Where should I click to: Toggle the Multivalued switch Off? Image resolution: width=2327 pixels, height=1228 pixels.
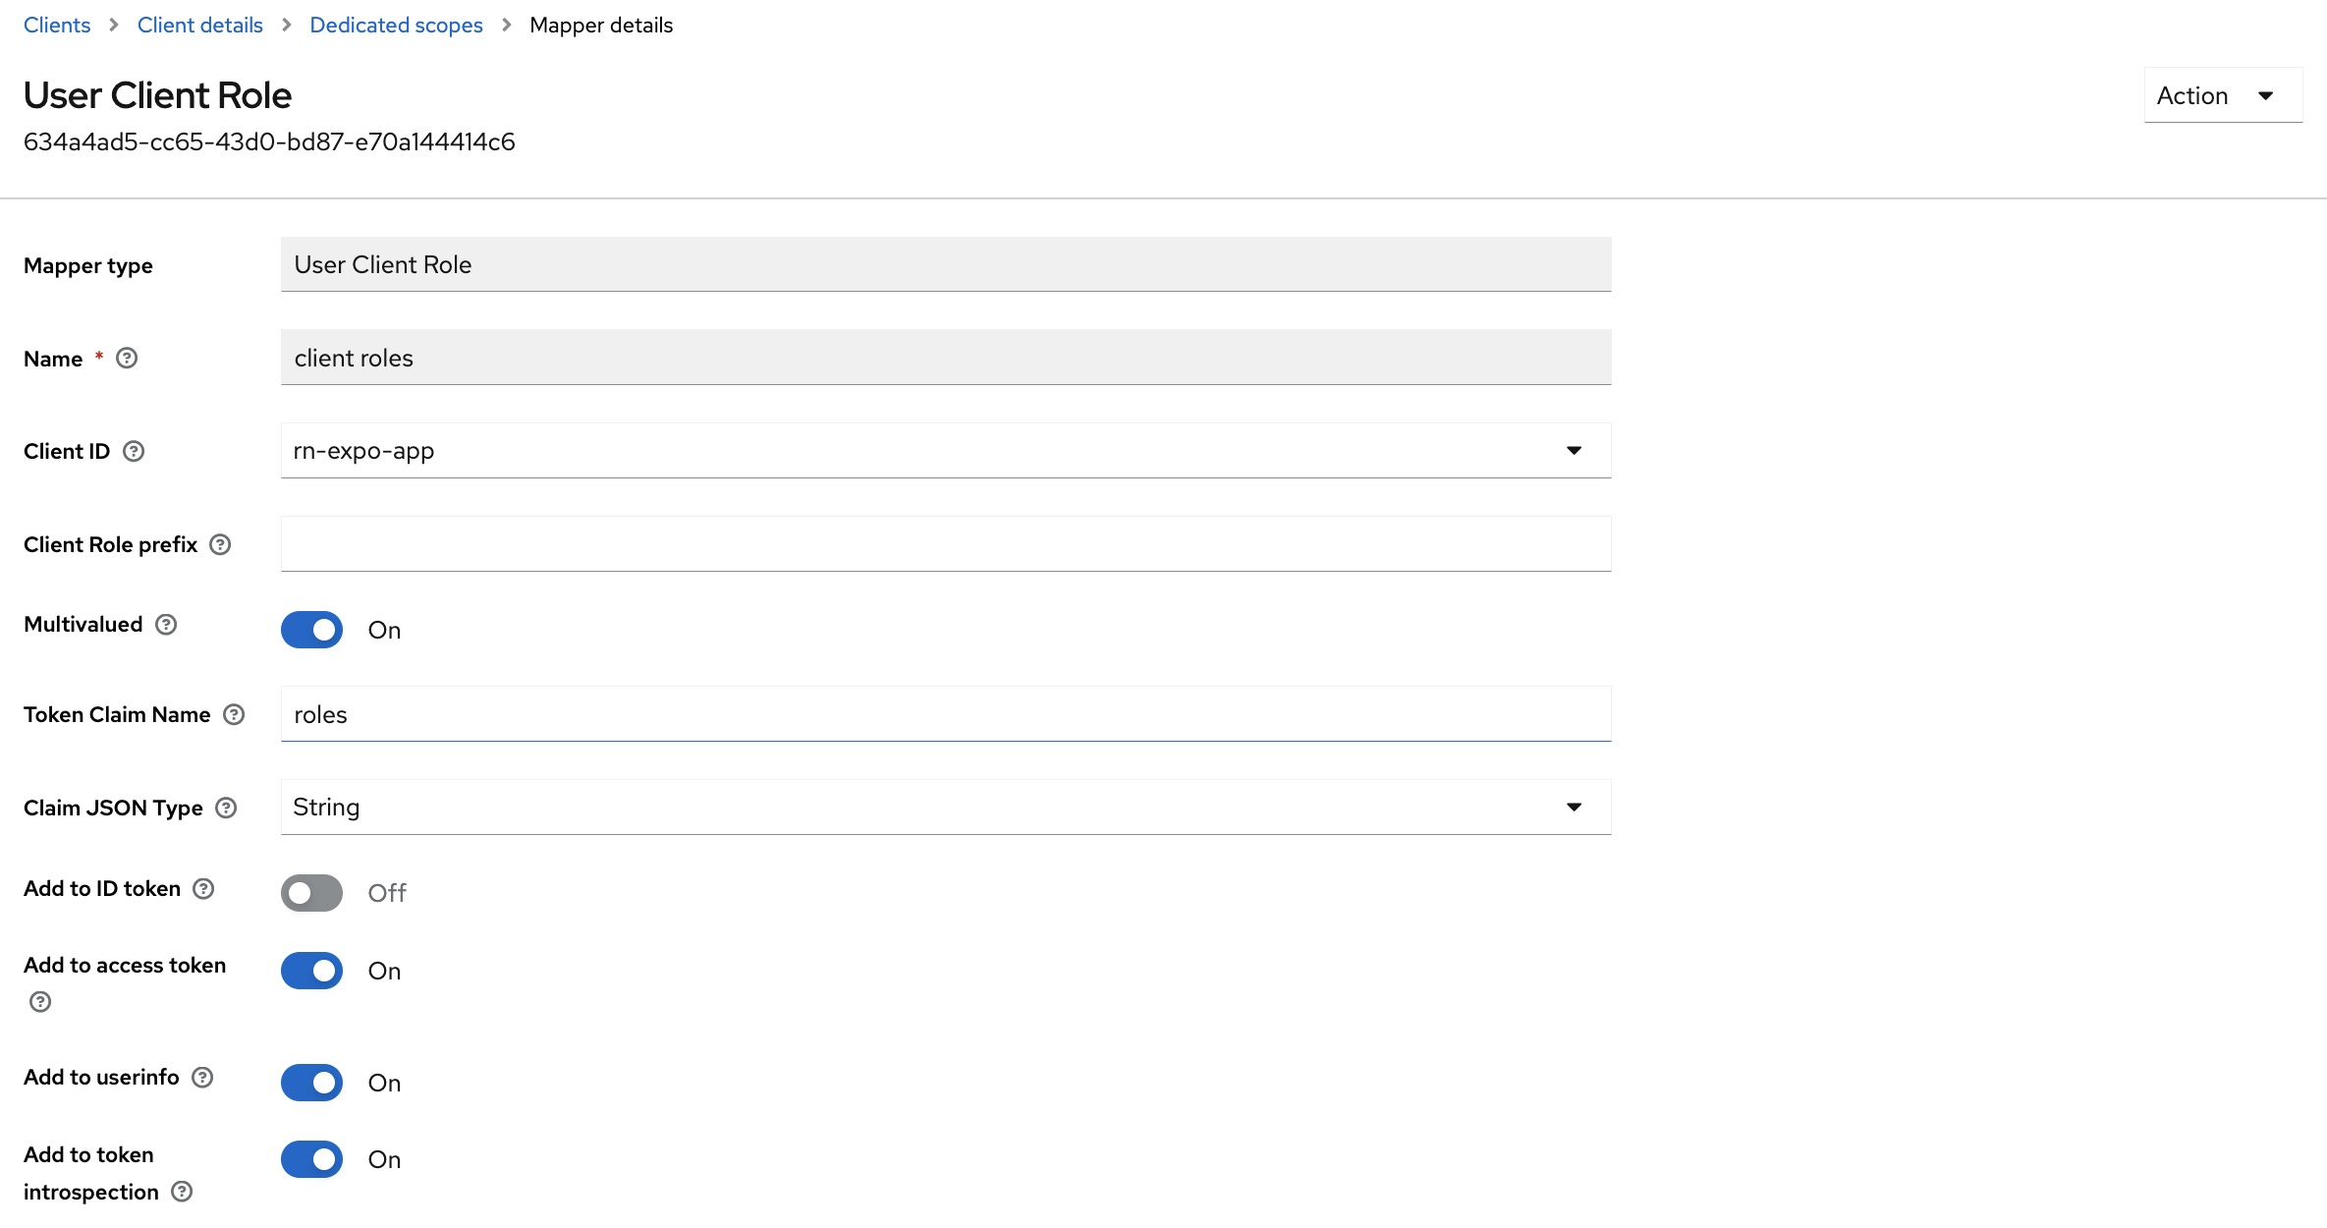309,628
